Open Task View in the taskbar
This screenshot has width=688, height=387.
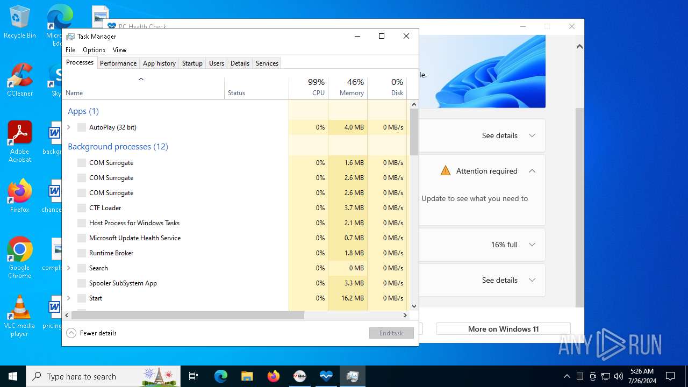(193, 376)
